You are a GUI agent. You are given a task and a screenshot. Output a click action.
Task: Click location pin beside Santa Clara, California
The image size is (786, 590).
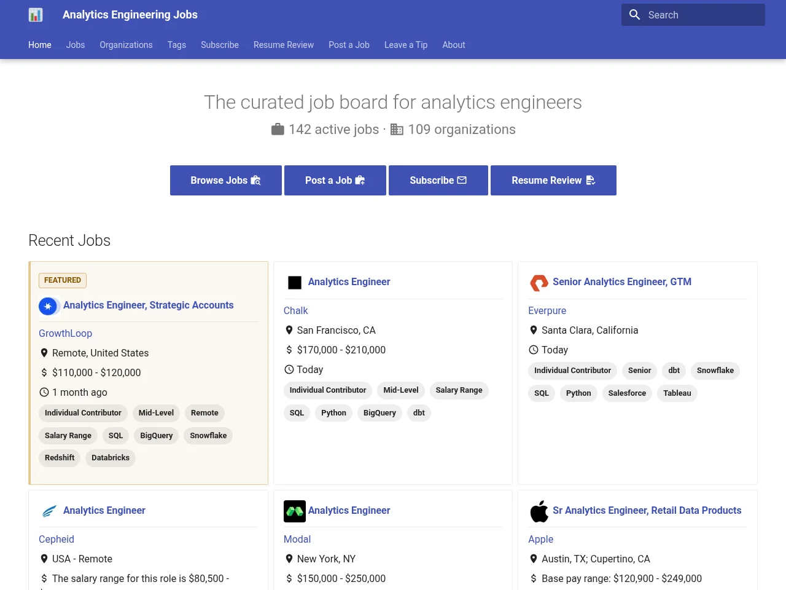(x=534, y=330)
